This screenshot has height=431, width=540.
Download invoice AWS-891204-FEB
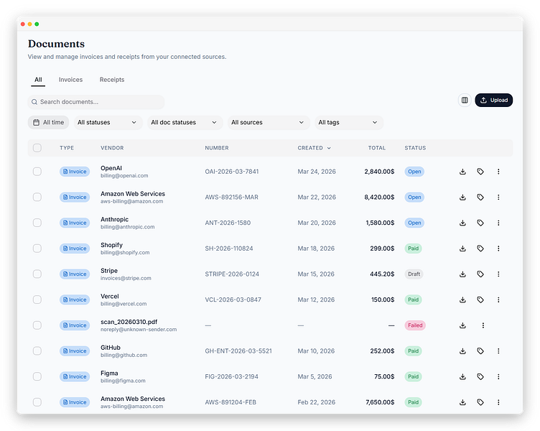coord(462,402)
